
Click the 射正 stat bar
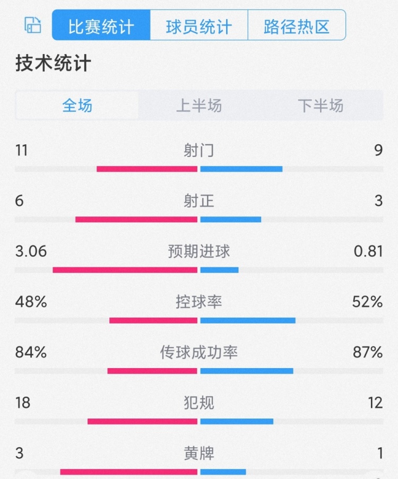(198, 219)
